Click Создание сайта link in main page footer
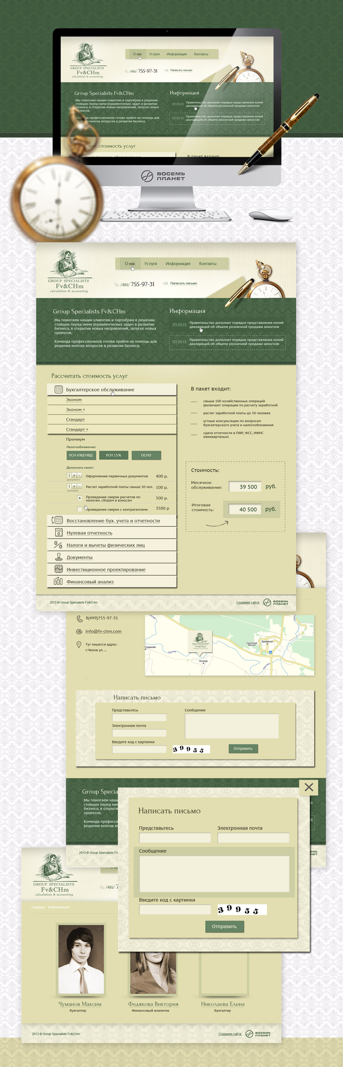The width and height of the screenshot is (343, 1067). click(248, 602)
